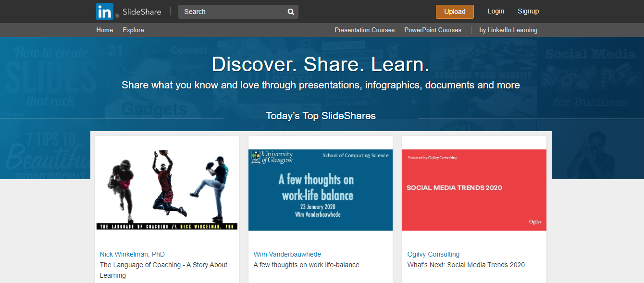The height and width of the screenshot is (283, 644).
Task: Open Presentation Courses menu link
Action: tap(365, 30)
